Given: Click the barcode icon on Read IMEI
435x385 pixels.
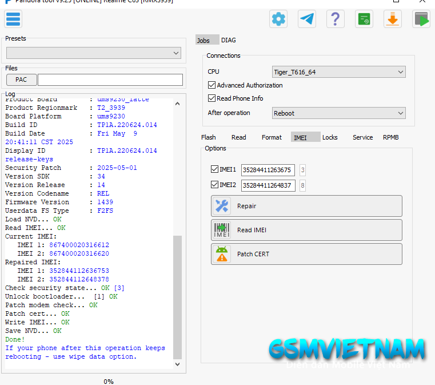Looking at the screenshot, I should 222,230.
